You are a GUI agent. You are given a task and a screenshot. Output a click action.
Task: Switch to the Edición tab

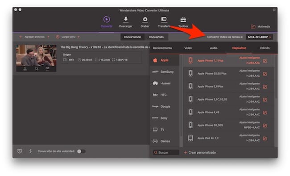[x=265, y=48]
